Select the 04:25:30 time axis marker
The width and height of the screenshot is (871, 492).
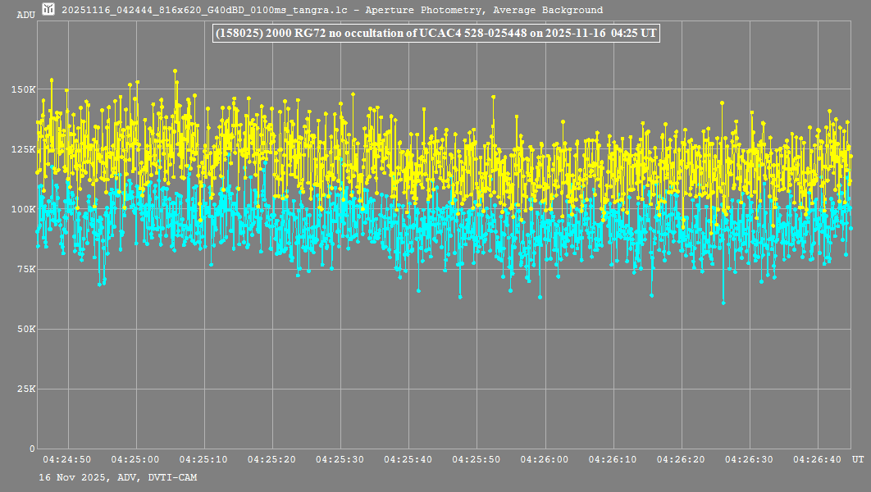340,459
